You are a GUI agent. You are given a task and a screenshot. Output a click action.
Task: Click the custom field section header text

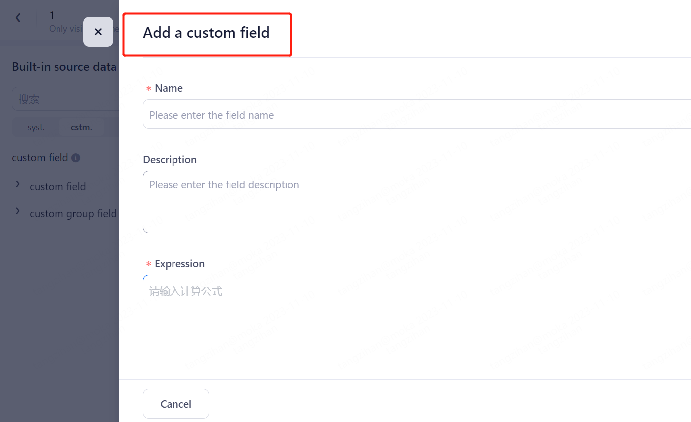pos(40,158)
